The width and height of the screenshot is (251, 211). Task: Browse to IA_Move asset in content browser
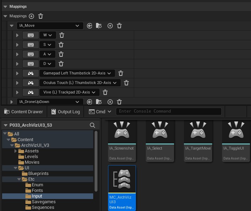pos(98,26)
